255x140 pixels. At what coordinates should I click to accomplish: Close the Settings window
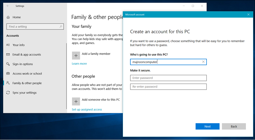[202, 6]
